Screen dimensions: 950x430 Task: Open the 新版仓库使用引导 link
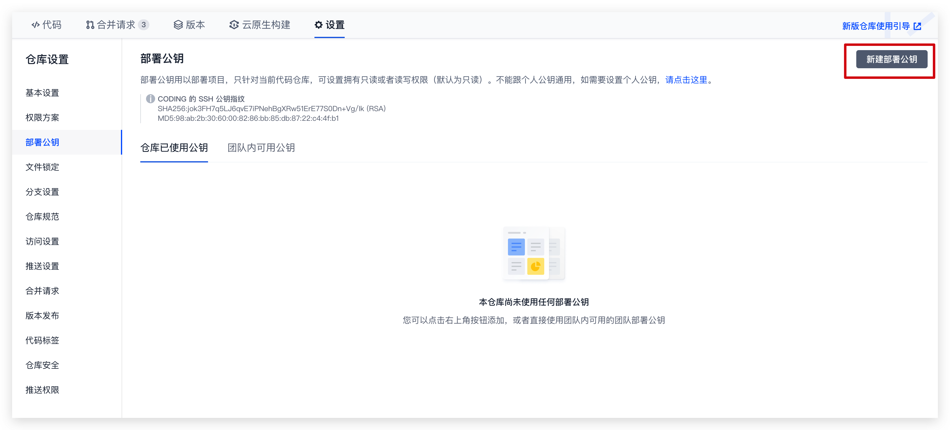pos(881,26)
